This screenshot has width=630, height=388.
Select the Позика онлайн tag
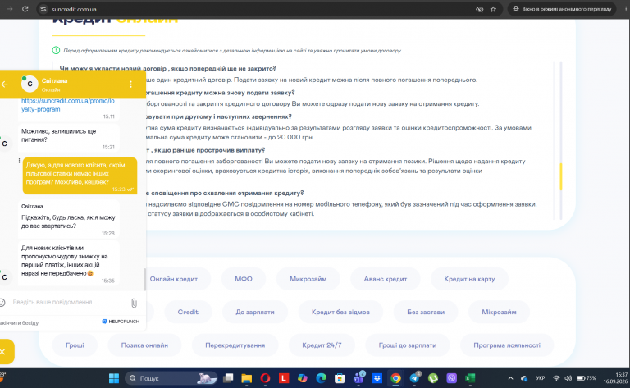pos(144,345)
